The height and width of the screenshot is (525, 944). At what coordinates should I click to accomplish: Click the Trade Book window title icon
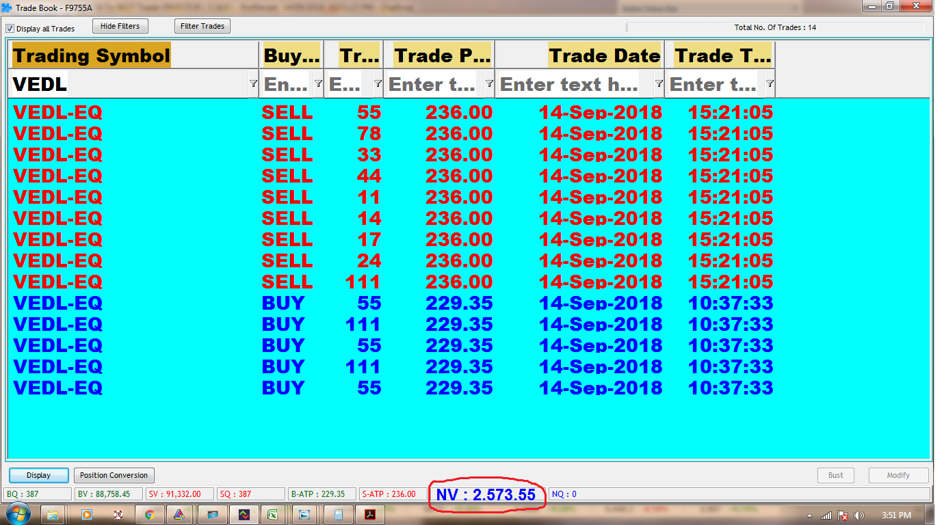coord(7,7)
